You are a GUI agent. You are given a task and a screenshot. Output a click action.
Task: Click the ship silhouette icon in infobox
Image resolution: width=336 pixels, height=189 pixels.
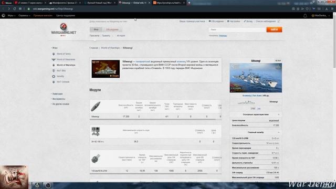click(x=246, y=102)
